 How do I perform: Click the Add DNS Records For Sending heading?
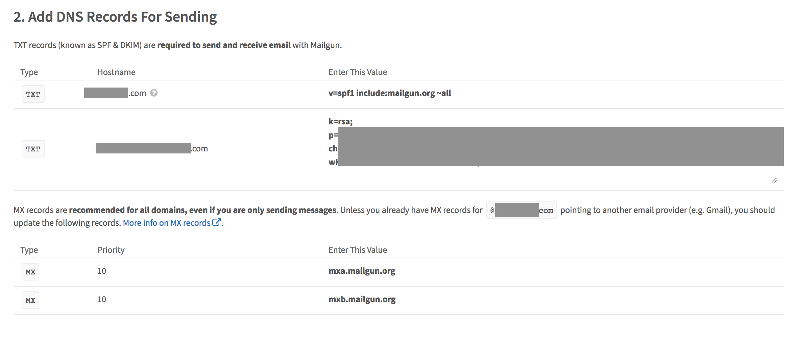point(115,17)
